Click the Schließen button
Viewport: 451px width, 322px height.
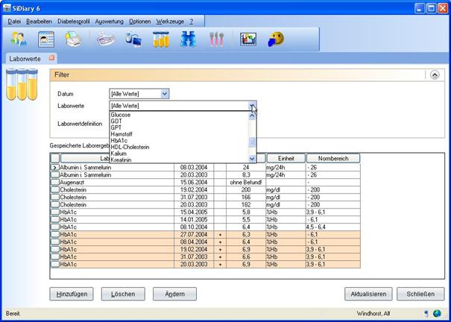click(420, 294)
